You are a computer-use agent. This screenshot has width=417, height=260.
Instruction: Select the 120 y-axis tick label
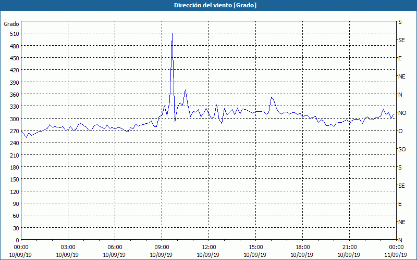[x=15, y=191]
